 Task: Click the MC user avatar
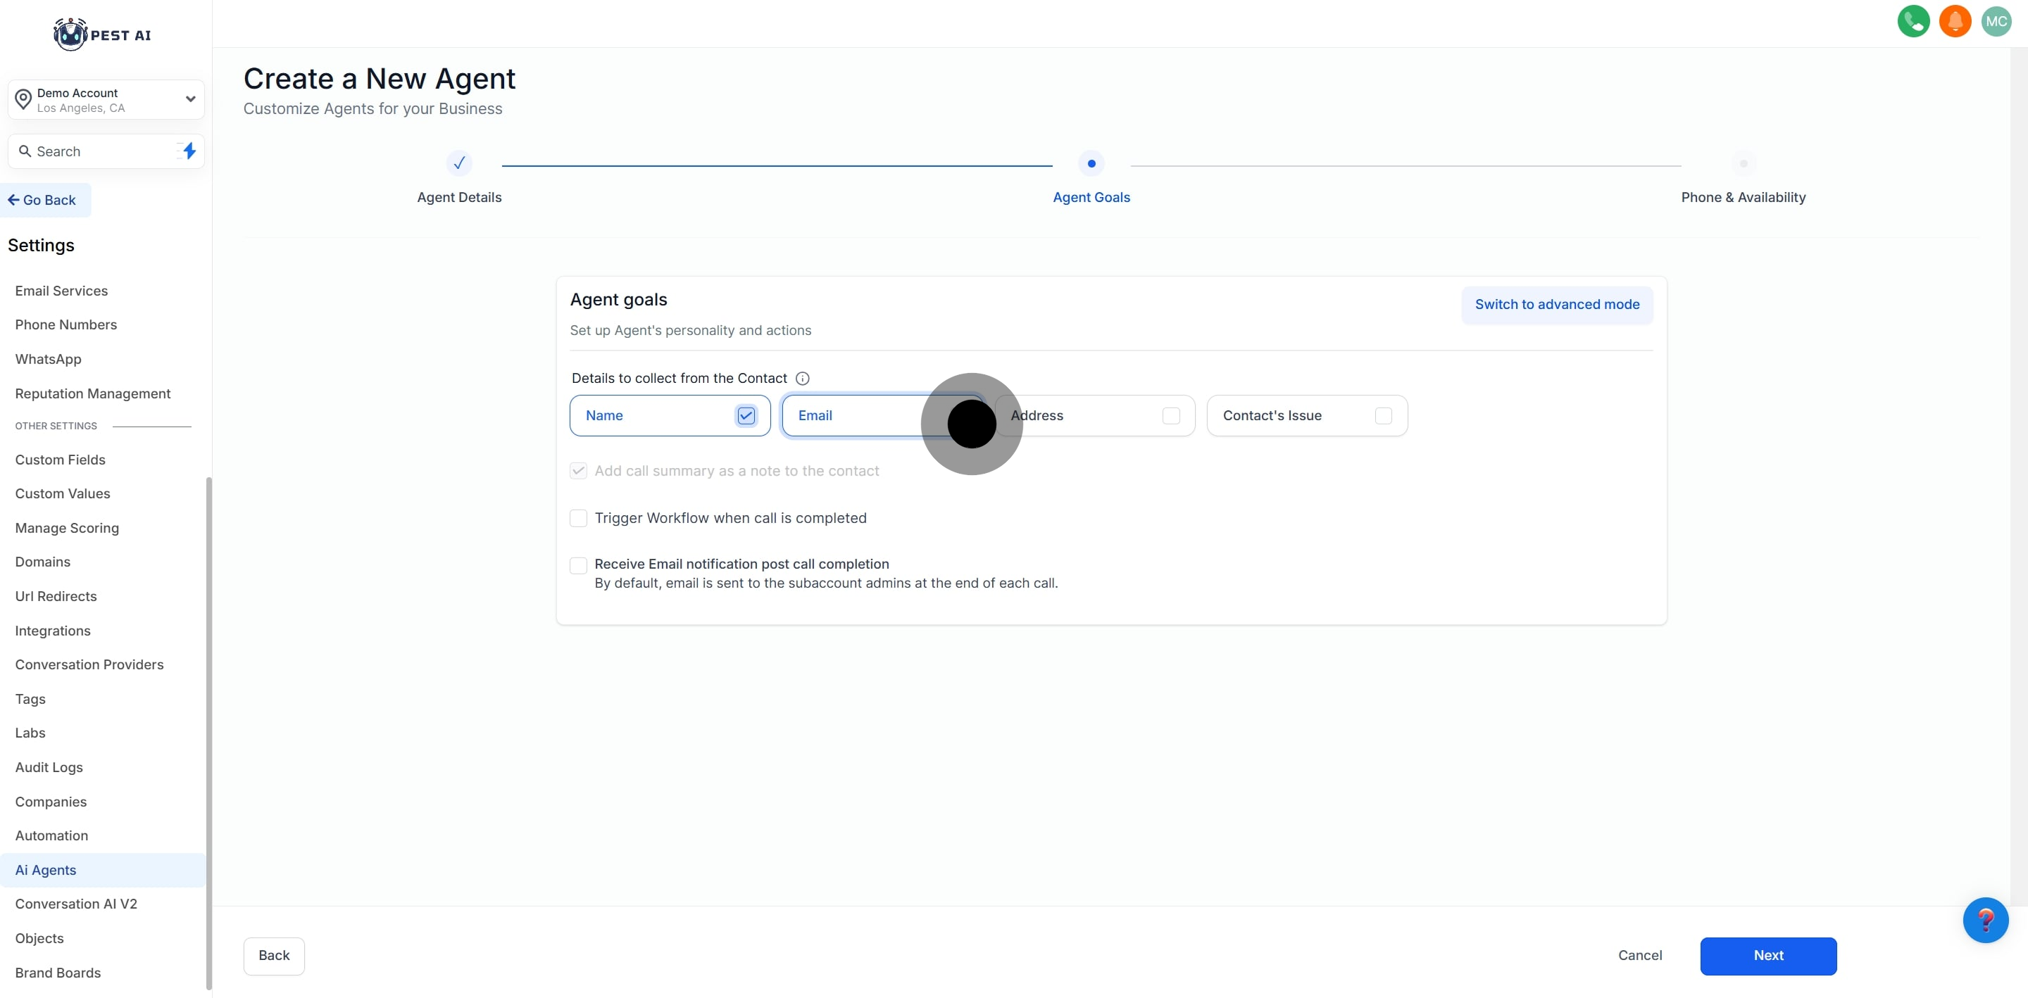[1996, 21]
